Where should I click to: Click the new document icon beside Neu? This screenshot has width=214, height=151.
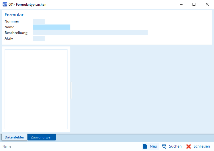[x=145, y=146]
